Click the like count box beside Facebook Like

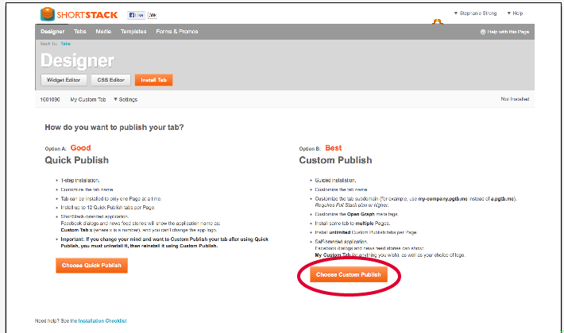(x=153, y=15)
